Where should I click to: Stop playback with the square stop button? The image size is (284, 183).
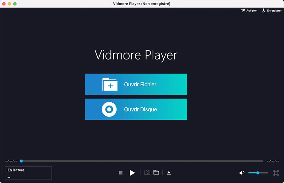pos(121,173)
